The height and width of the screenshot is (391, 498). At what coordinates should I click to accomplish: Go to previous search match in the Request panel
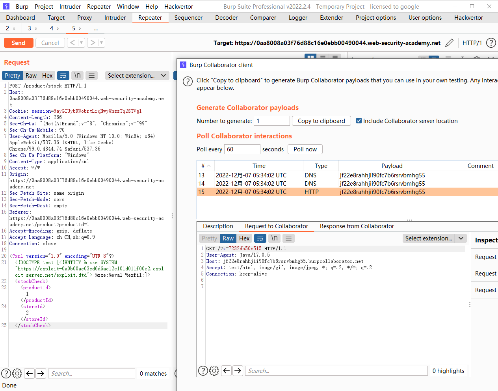click(x=30, y=373)
